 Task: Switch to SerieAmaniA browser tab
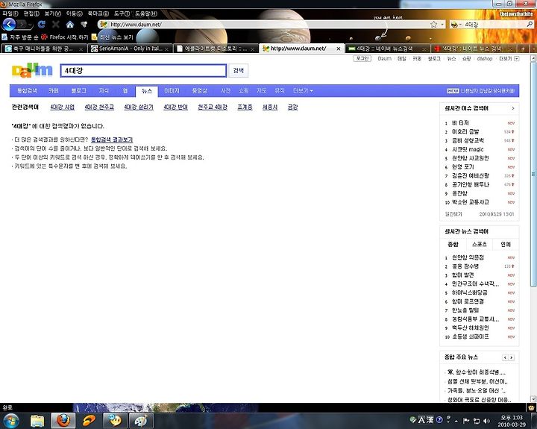tap(130, 48)
